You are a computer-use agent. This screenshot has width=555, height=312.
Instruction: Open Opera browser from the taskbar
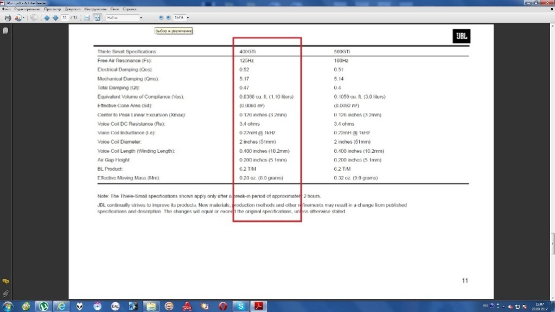(222, 306)
